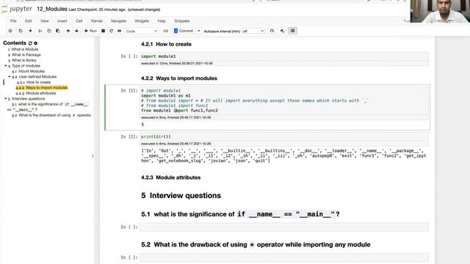Open the command palette keyboard icon
This screenshot has width=470, height=264.
pyautogui.click(x=165, y=31)
